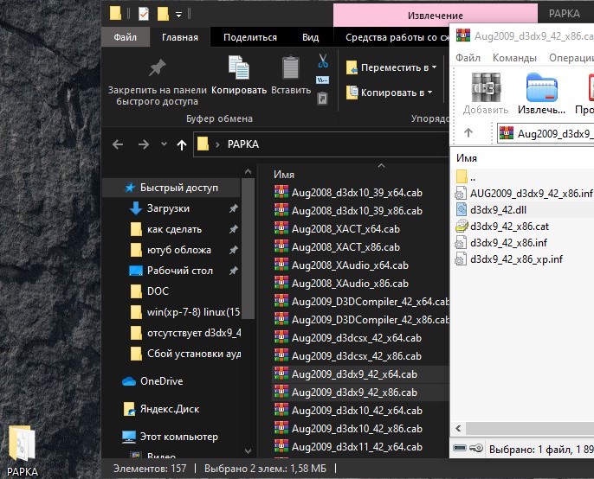Click the WinRAR status bar key icon

coord(476,449)
